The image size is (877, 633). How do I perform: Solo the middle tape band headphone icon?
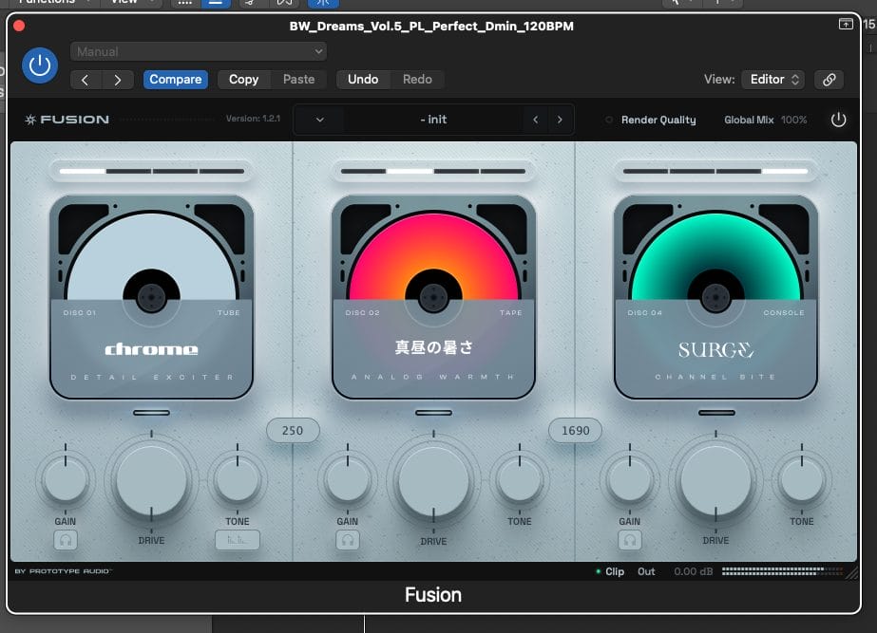348,540
